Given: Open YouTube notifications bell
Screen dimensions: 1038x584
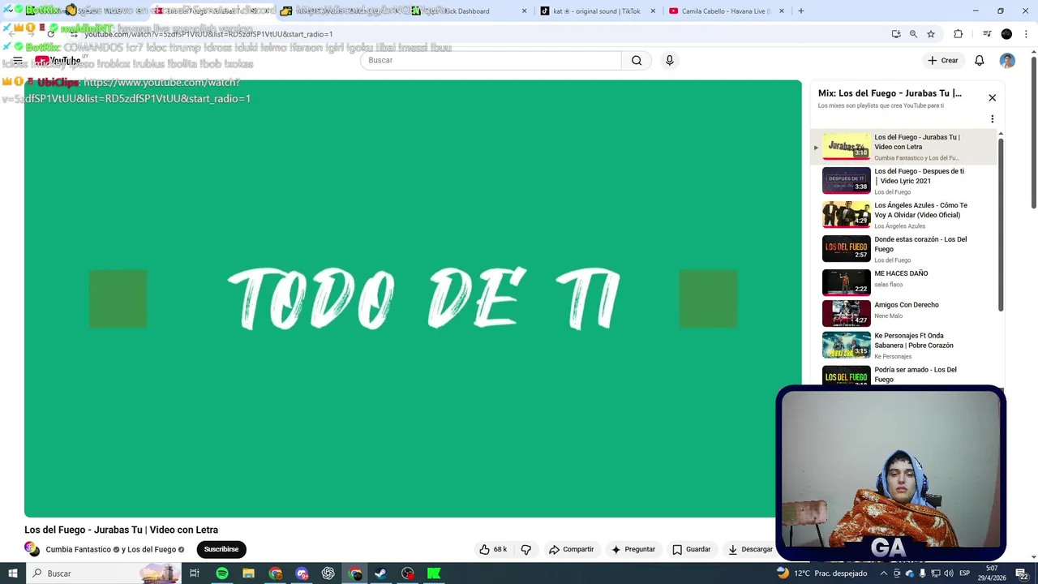Looking at the screenshot, I should coord(979,60).
